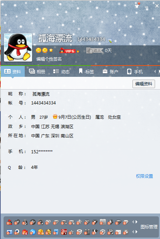This screenshot has width=160, height=239.
Task: Open the skin changer shirt icon
Action: pos(137,6)
